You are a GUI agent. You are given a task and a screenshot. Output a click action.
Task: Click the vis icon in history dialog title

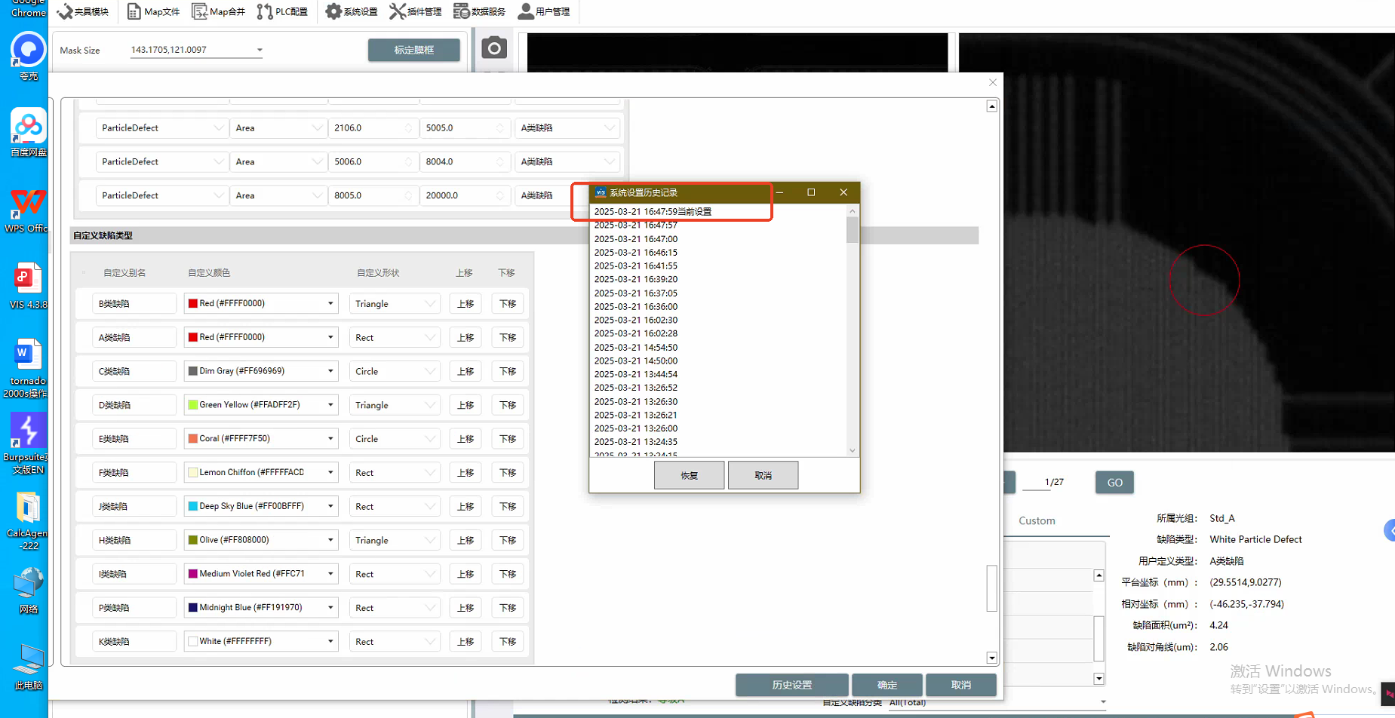tap(601, 192)
